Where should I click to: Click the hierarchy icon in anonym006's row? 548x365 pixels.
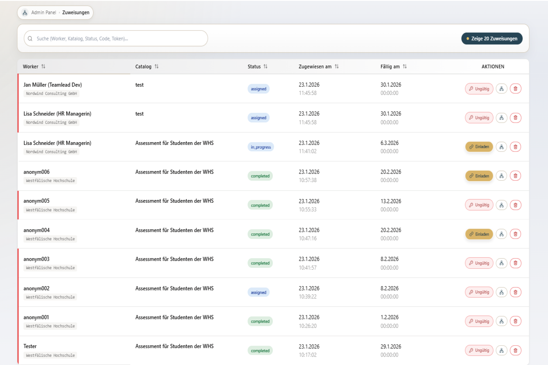point(501,176)
